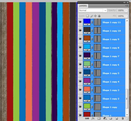
Task: Add a layer mask with bottom icon
Action: pyautogui.click(x=99, y=118)
